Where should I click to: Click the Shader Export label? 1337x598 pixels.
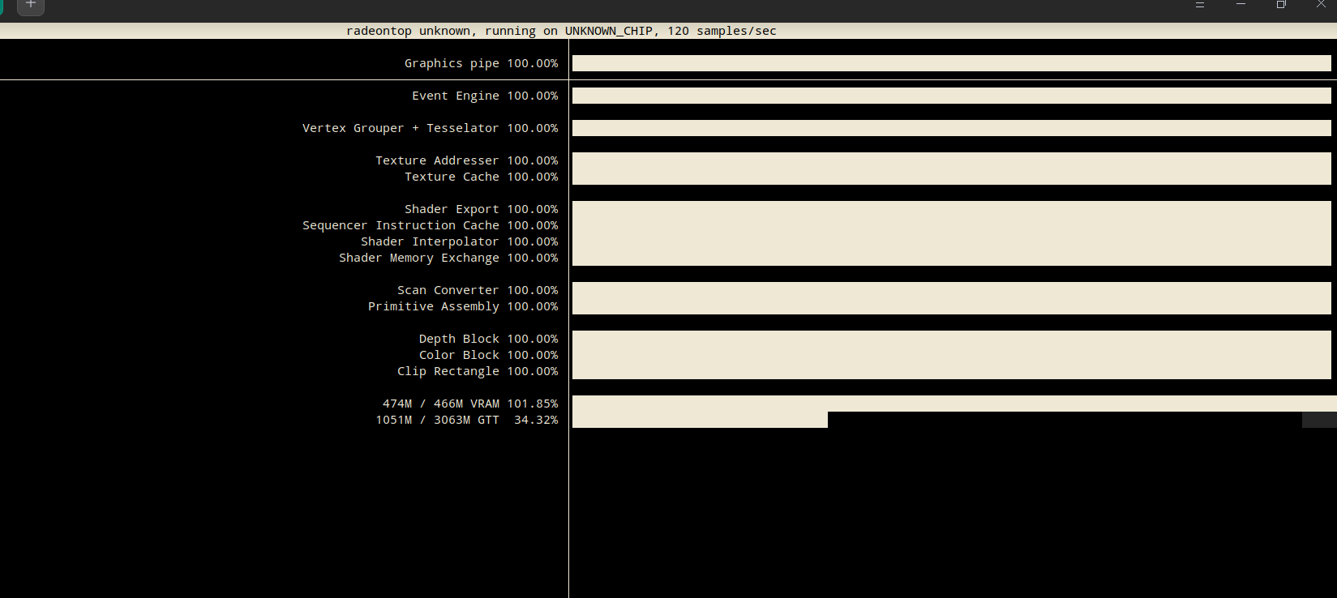pos(452,209)
